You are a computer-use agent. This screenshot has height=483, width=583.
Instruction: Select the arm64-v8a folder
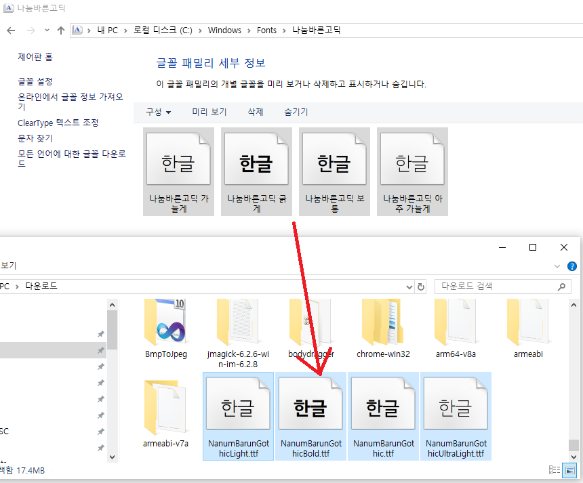(456, 329)
